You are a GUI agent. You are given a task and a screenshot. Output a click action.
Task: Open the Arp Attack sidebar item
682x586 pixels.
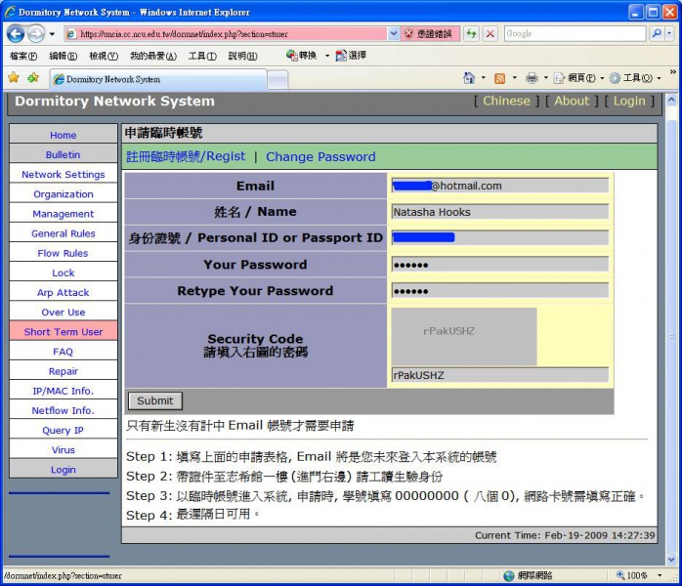tap(64, 293)
